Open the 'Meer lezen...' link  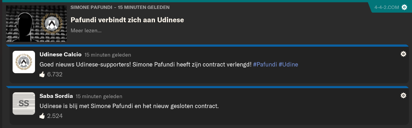point(86,30)
